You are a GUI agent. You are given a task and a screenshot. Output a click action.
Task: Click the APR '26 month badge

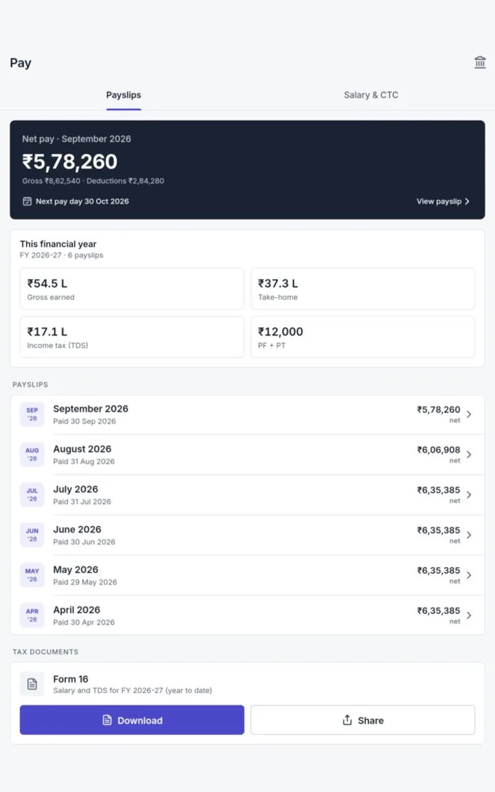click(32, 615)
